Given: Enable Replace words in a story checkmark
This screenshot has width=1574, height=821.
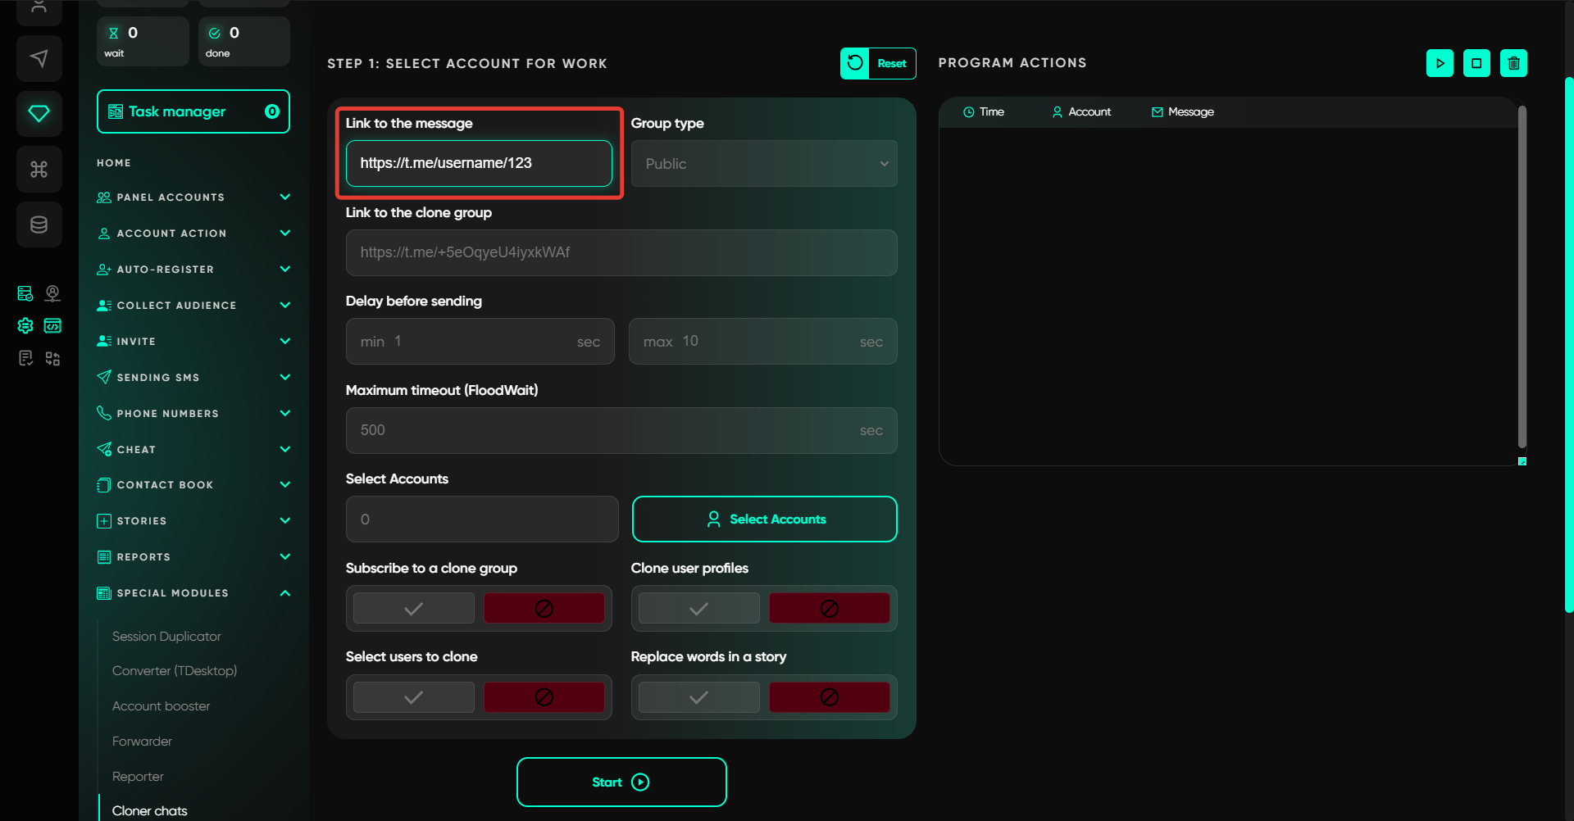Looking at the screenshot, I should 698,697.
